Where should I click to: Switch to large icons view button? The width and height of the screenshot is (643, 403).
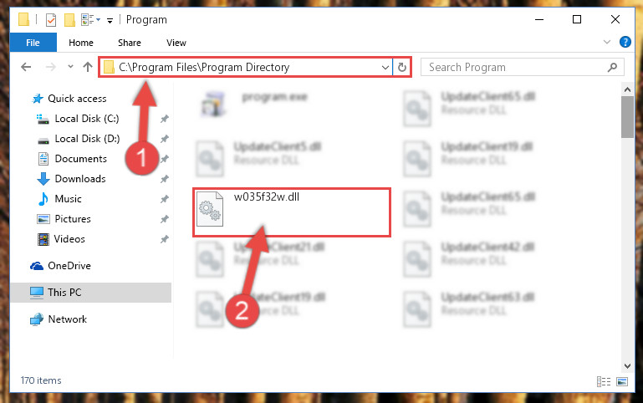click(x=622, y=382)
